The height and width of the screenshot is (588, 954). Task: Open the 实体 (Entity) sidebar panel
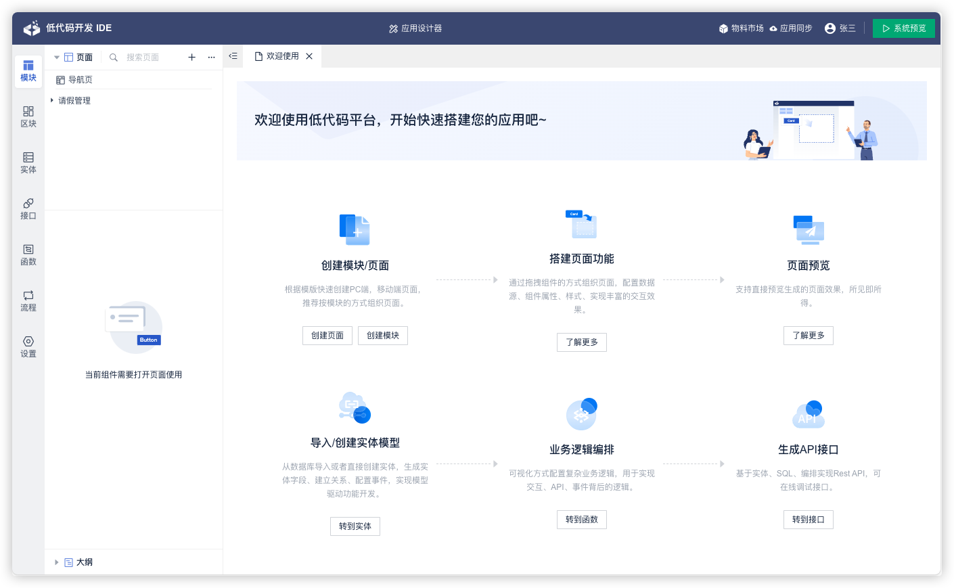click(x=28, y=162)
